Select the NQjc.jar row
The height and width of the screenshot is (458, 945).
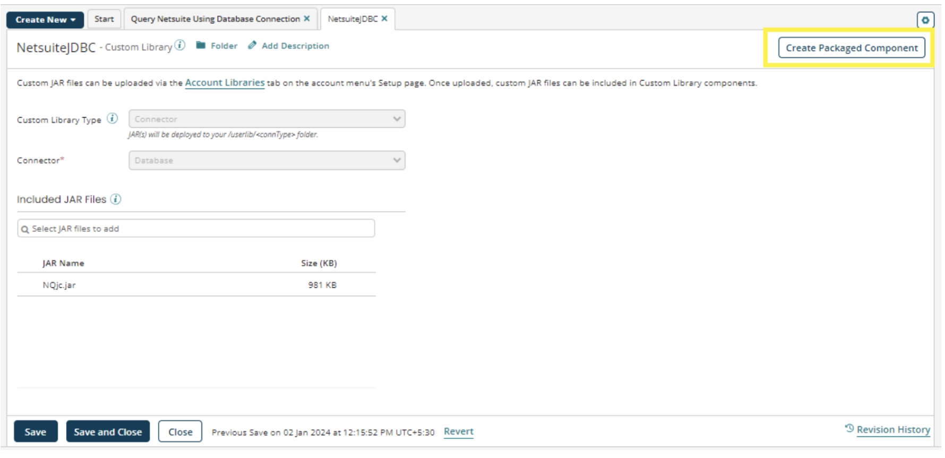196,285
